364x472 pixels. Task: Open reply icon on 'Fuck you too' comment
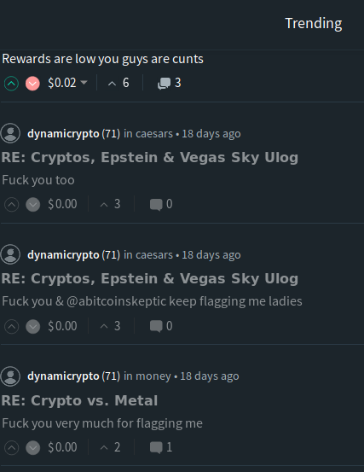pyautogui.click(x=161, y=204)
